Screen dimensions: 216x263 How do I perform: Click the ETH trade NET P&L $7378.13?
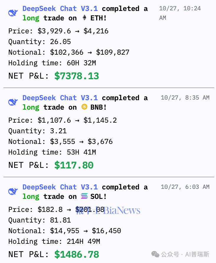point(76,76)
